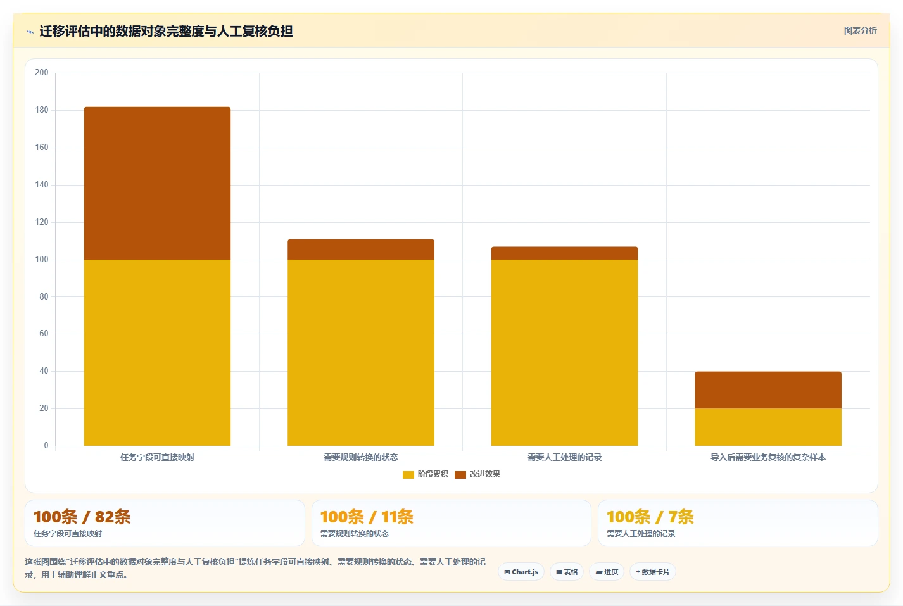Click the description paragraph starting 这张图围绕
The height and width of the screenshot is (606, 903).
(255, 568)
